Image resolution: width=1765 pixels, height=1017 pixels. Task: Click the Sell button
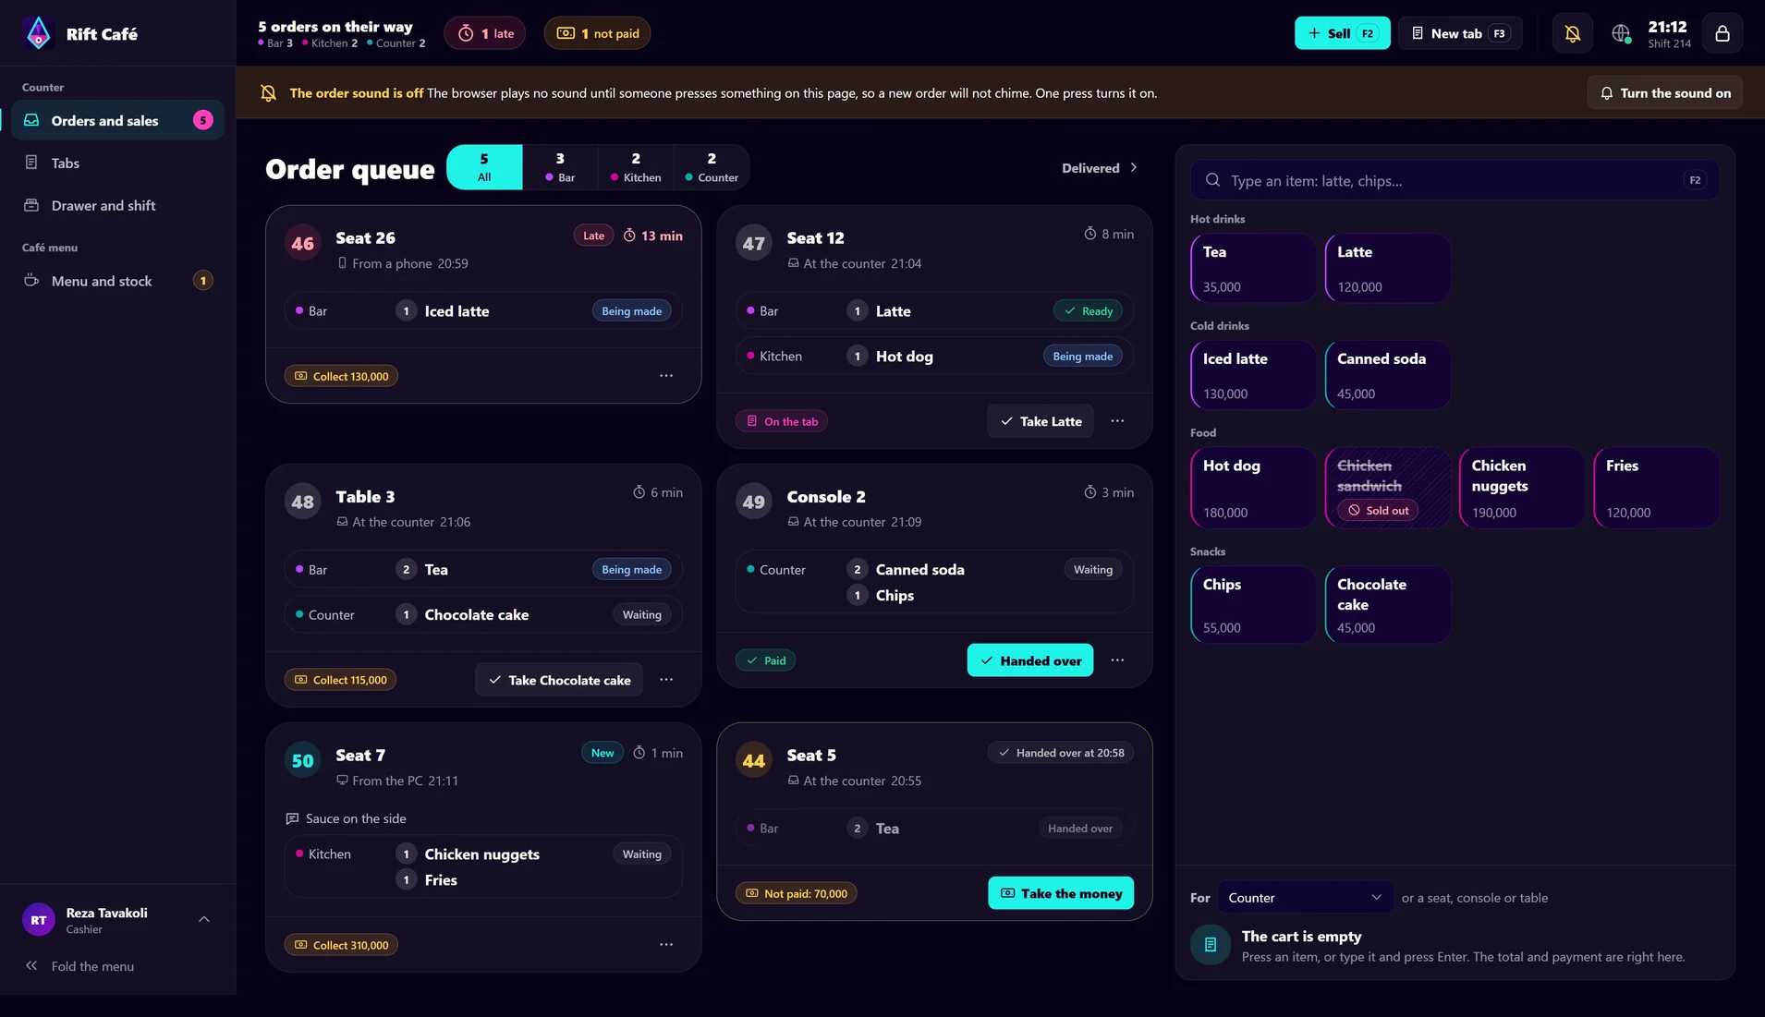1342,33
